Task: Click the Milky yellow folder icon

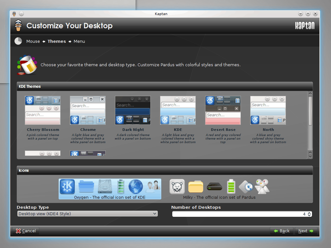Action: tap(196, 187)
